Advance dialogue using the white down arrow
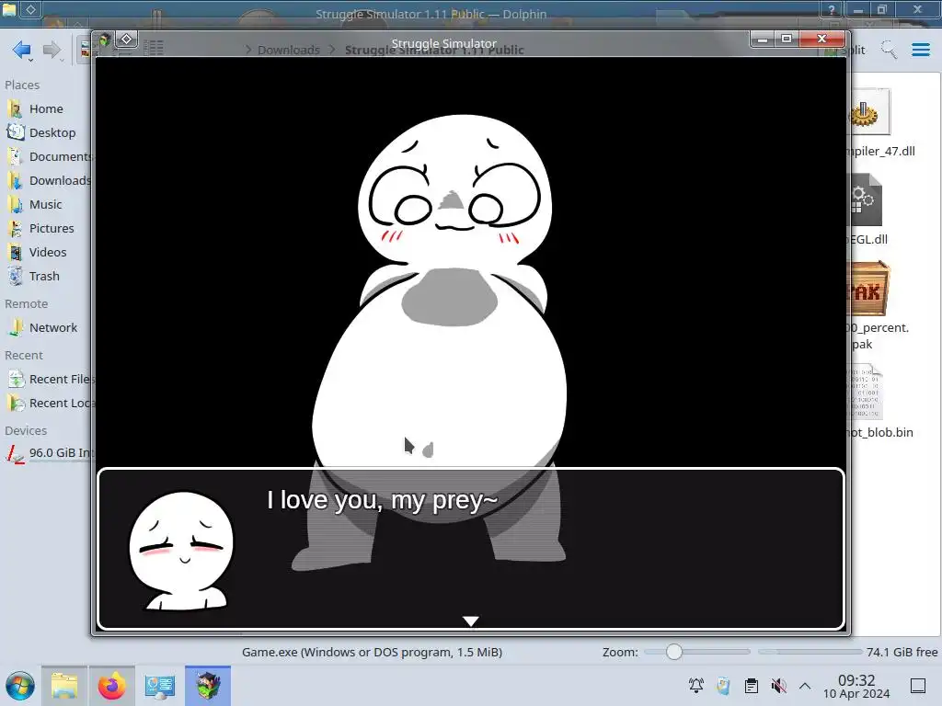 click(470, 621)
